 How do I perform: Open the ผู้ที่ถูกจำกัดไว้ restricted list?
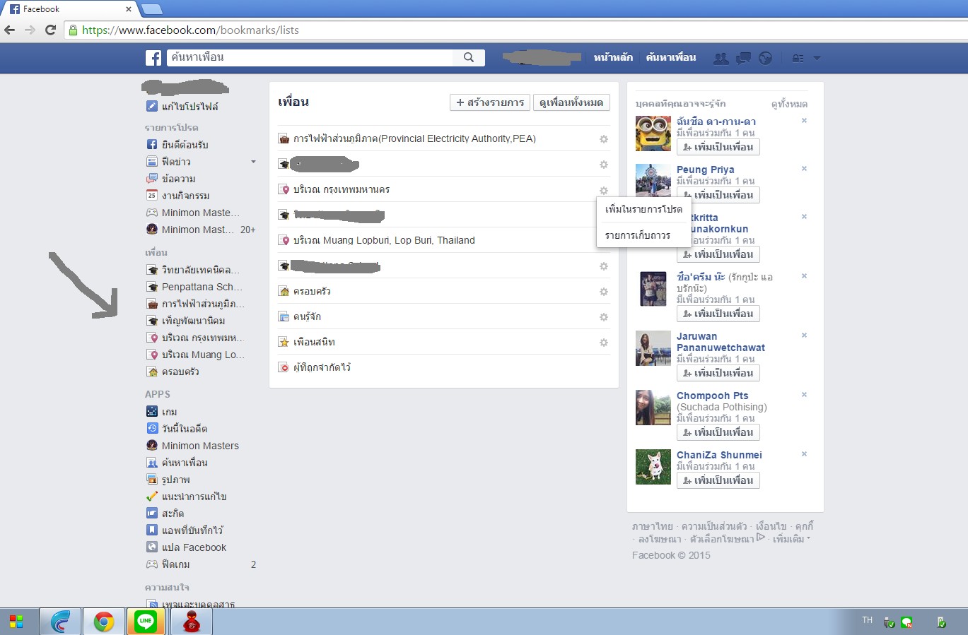[322, 368]
